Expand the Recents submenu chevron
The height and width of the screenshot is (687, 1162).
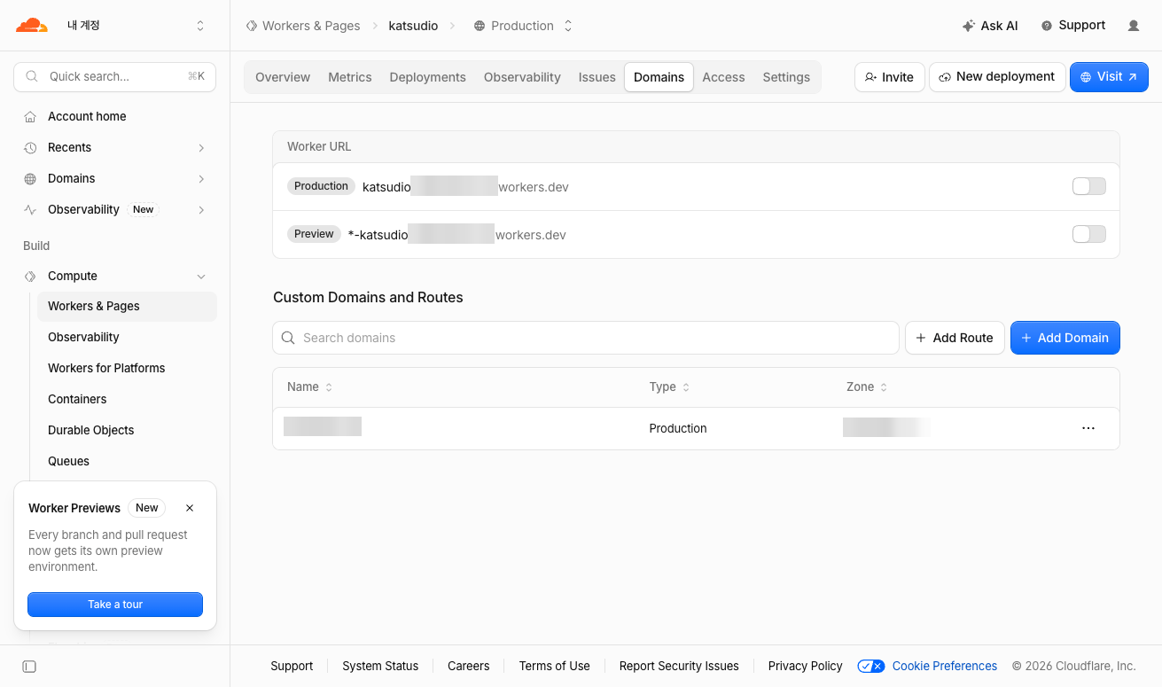[x=201, y=147]
